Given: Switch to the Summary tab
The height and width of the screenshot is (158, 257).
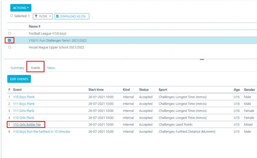Looking at the screenshot, I should (17, 68).
